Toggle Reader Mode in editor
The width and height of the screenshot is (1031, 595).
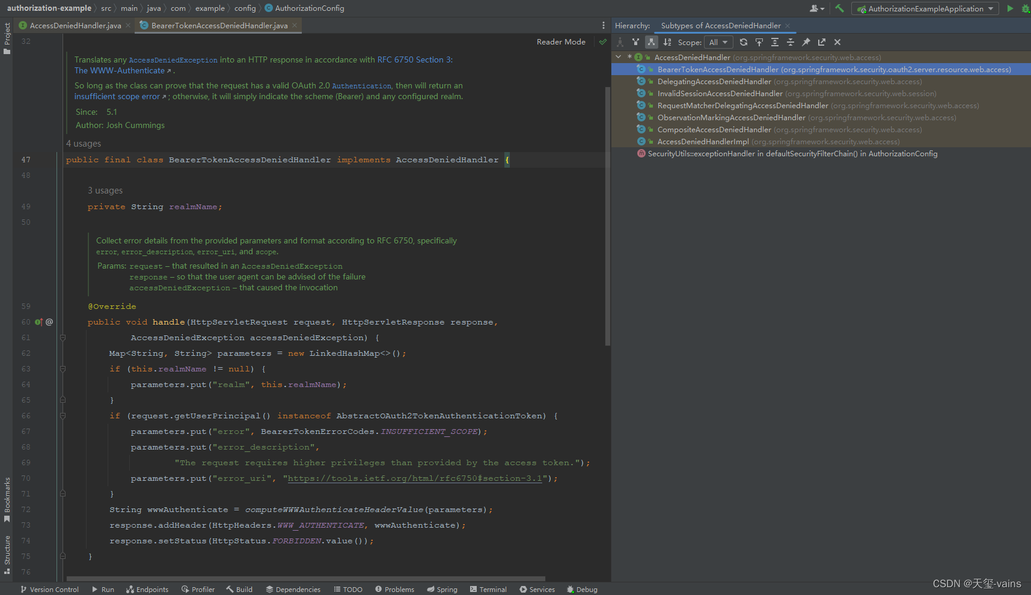[x=561, y=42]
